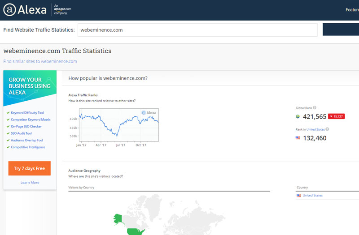Click the highlighted United States on the map
This screenshot has width=359, height=235.
coord(135,231)
